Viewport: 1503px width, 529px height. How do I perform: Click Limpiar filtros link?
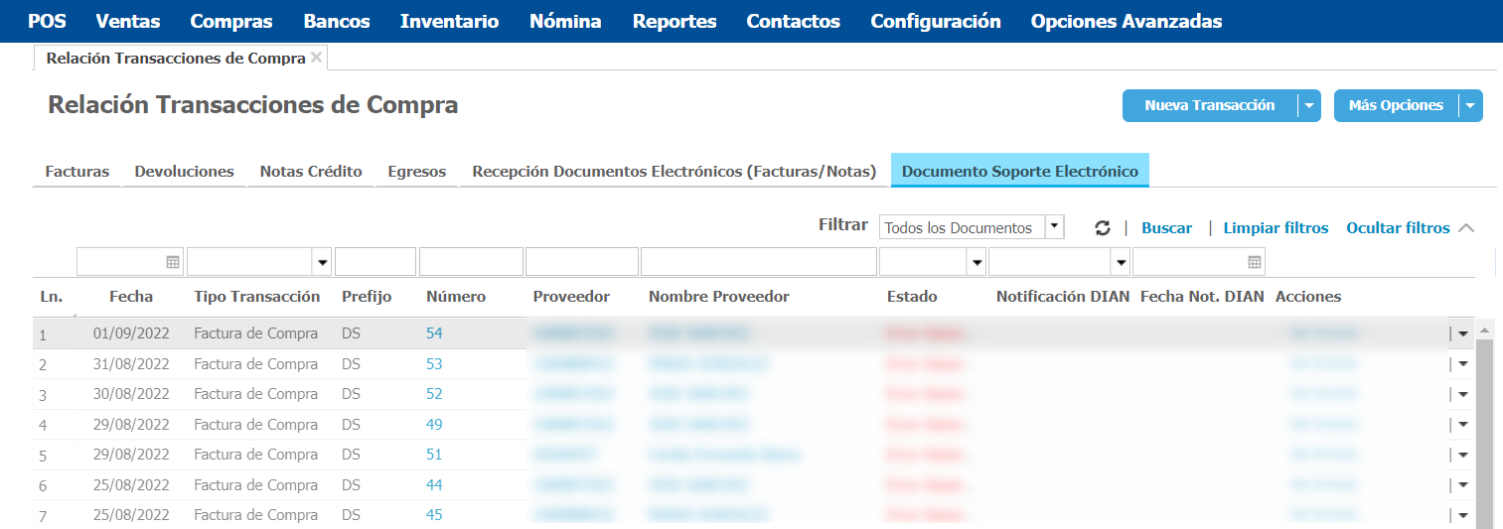(1276, 228)
